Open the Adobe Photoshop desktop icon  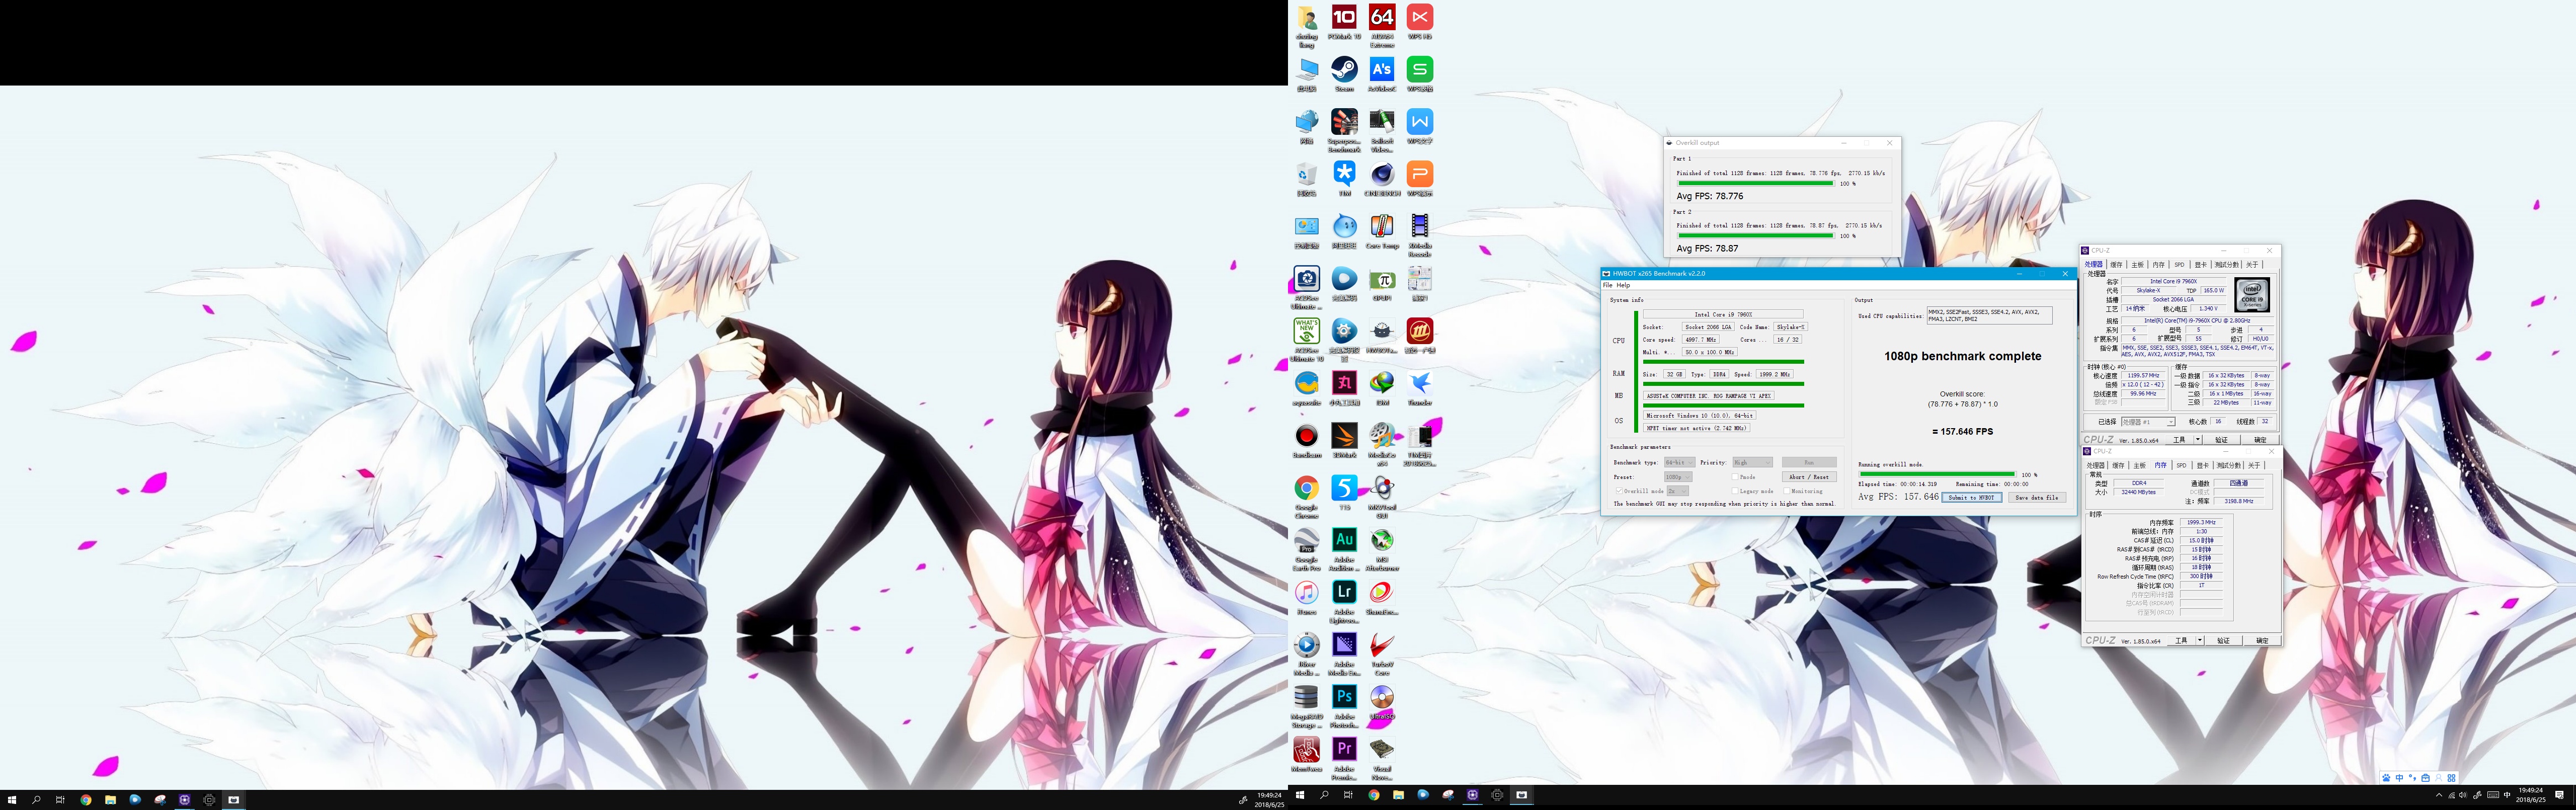[x=1344, y=706]
